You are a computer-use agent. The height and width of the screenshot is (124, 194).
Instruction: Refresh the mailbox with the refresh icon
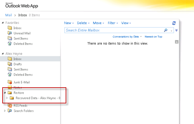pos(174,23)
